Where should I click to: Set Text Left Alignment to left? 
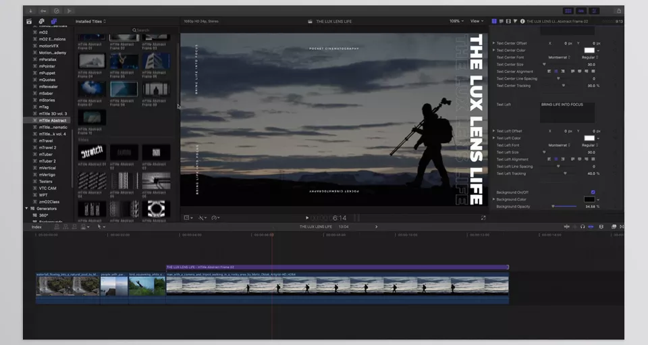549,159
